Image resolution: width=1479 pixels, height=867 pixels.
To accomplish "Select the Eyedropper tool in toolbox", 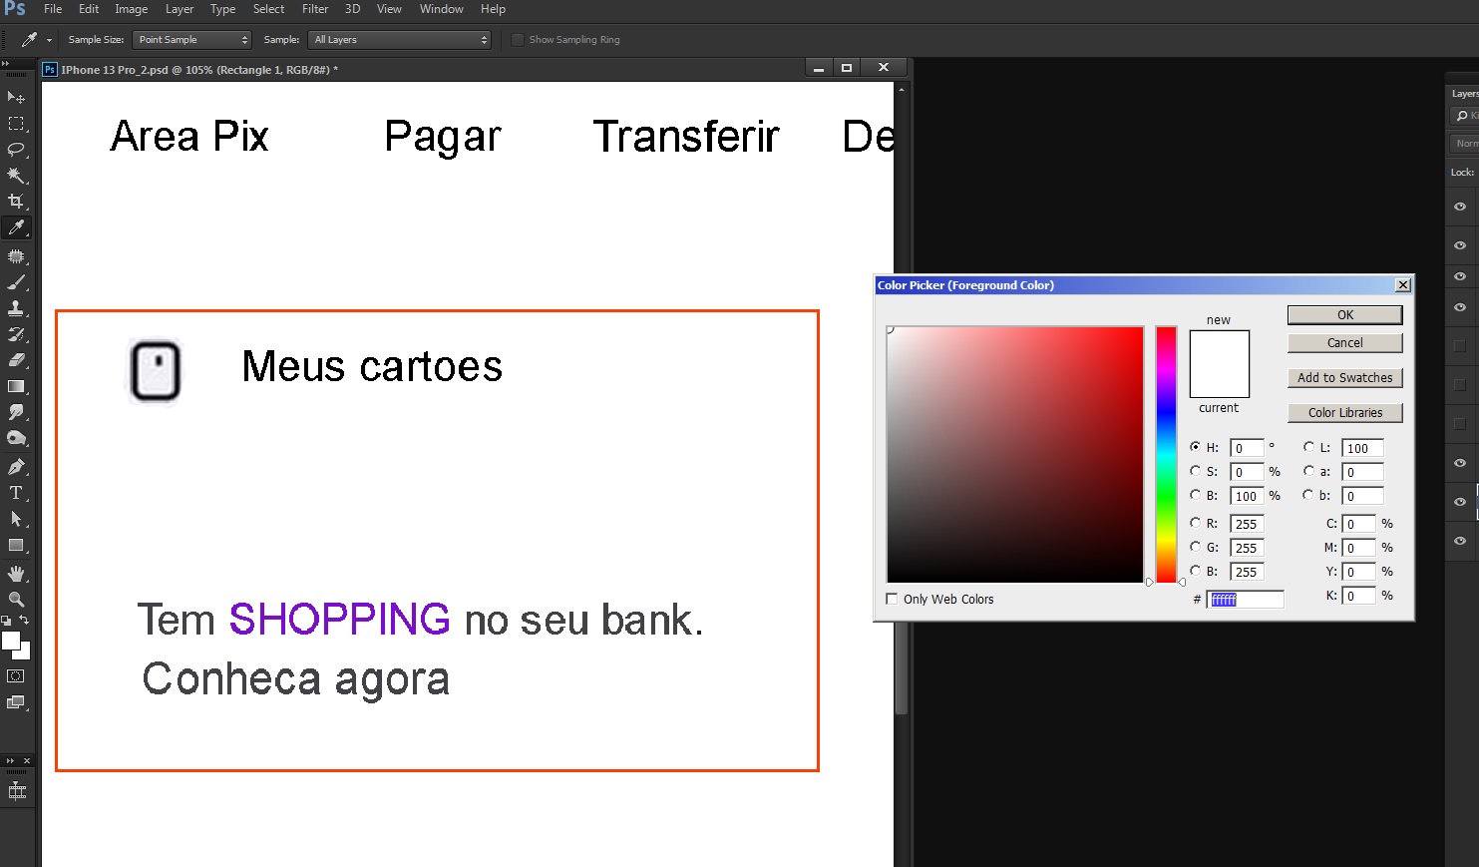I will coord(16,228).
